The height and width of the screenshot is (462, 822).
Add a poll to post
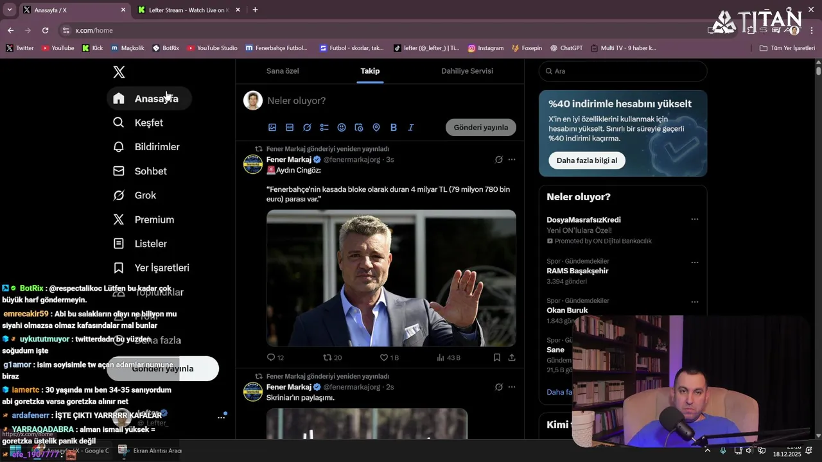click(324, 128)
